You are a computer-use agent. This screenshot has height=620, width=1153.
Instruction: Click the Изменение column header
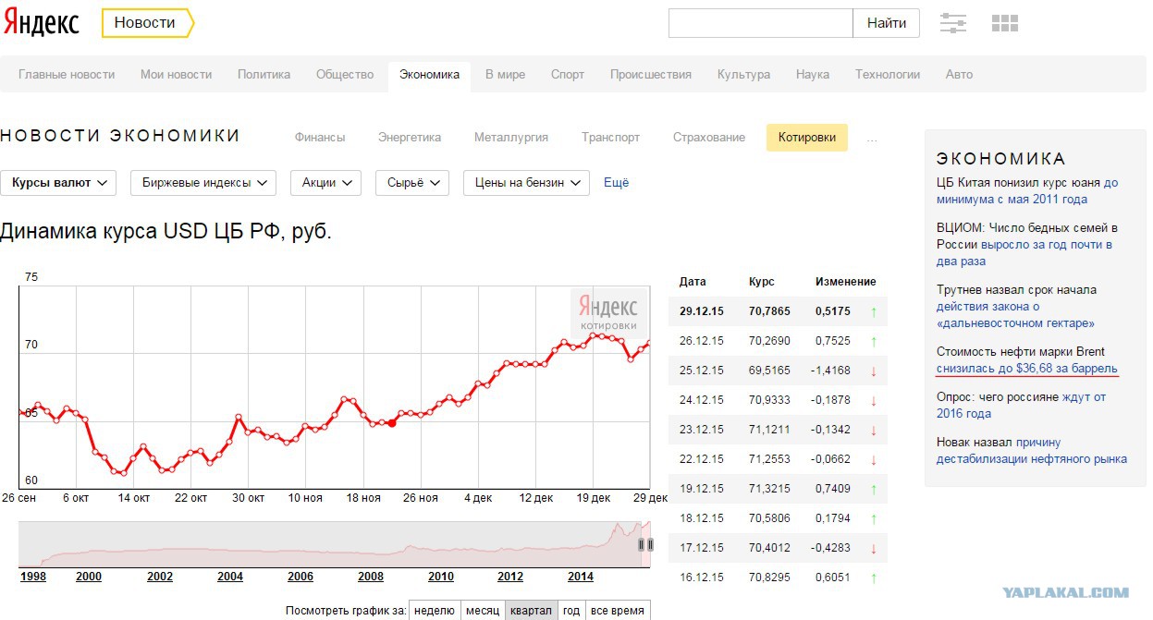click(x=846, y=282)
